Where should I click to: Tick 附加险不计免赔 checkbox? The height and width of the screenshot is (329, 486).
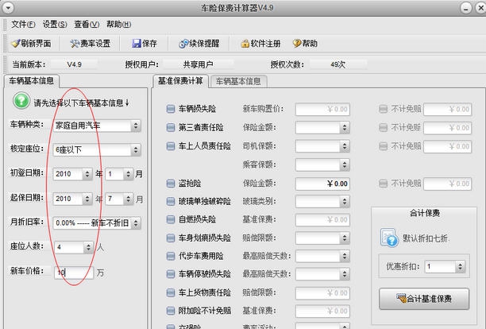[171, 311]
